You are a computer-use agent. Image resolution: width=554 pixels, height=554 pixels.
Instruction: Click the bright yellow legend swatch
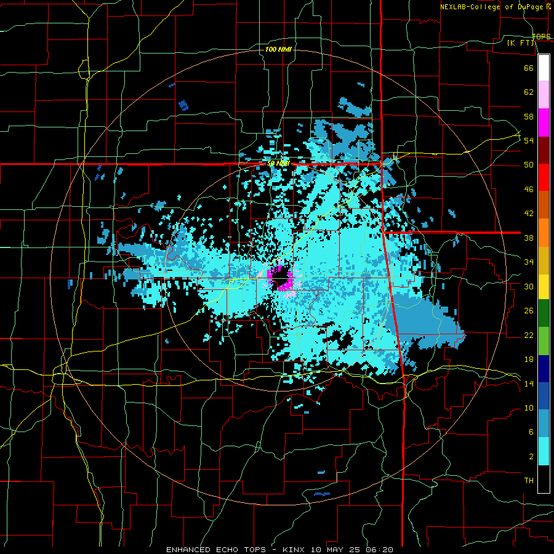pyautogui.click(x=544, y=286)
